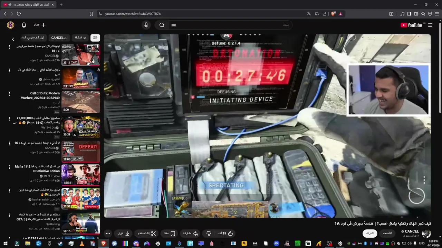The height and width of the screenshot is (248, 442).
Task: Bookmark this page icon
Action: pos(91,14)
